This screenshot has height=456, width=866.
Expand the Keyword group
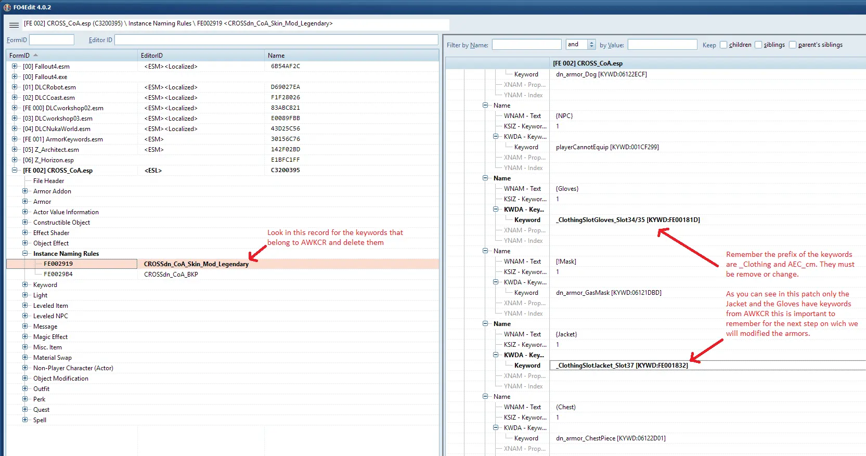click(25, 284)
